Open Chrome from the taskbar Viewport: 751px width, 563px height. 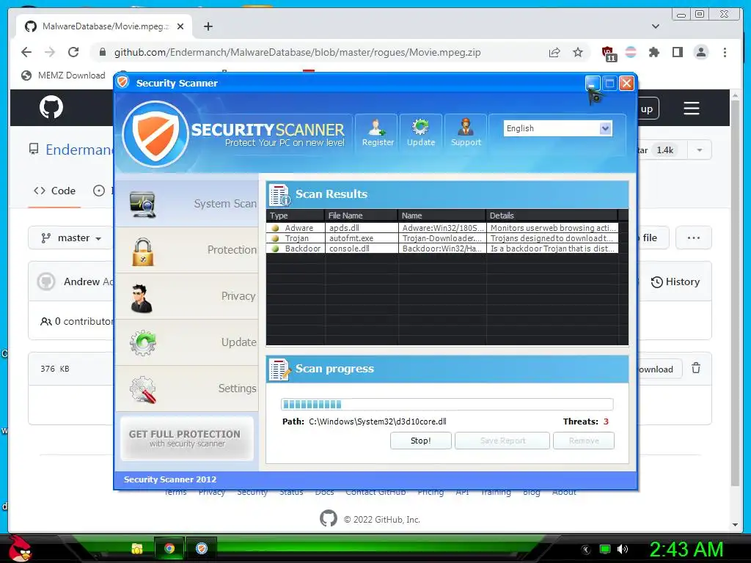[x=169, y=548]
